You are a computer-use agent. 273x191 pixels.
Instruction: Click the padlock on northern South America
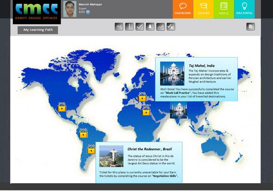coord(83,133)
